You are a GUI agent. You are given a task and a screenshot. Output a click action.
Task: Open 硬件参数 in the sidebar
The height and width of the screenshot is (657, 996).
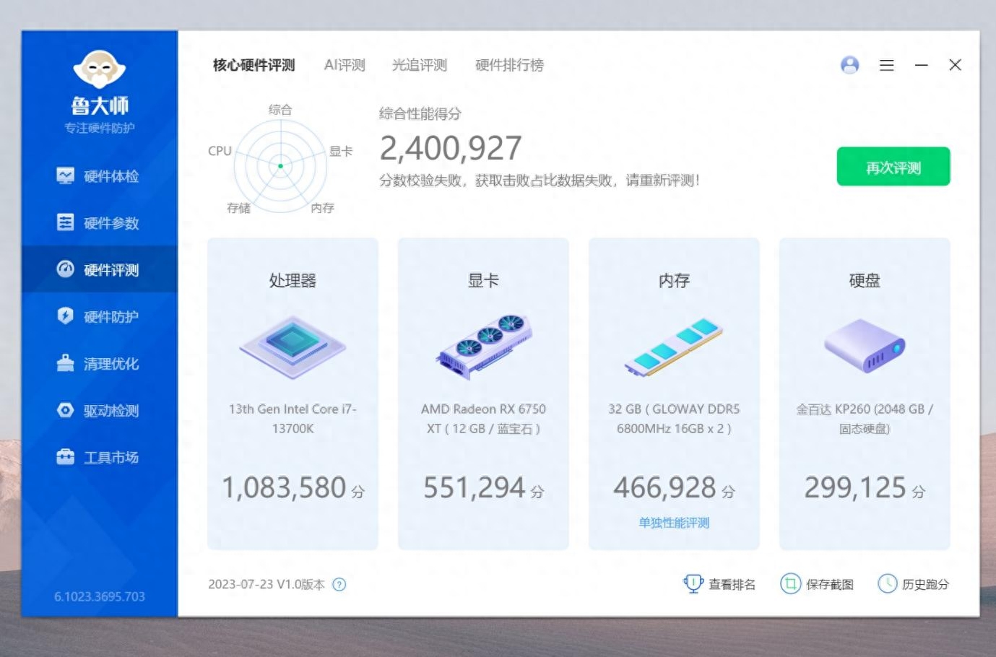click(100, 222)
